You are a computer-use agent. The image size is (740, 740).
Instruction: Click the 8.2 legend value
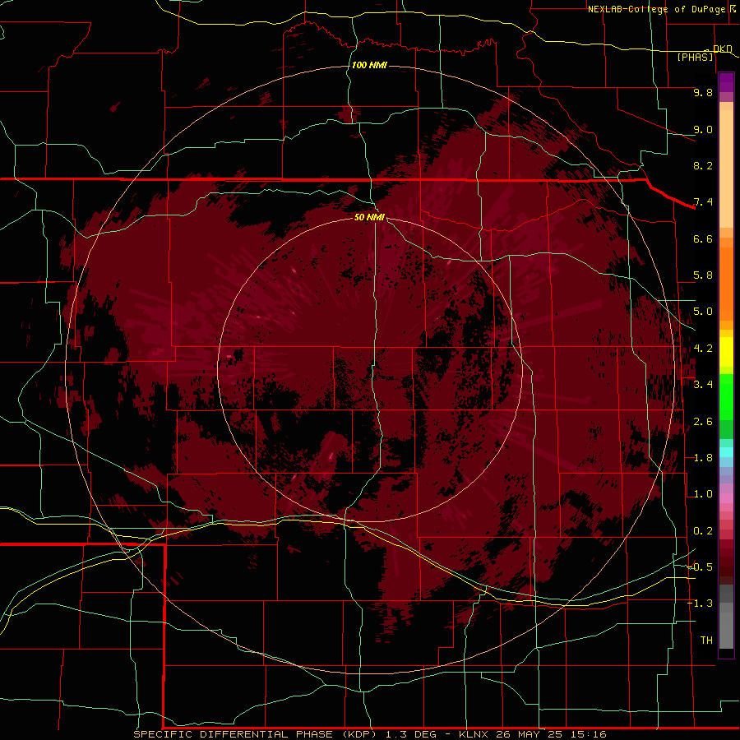tap(703, 165)
